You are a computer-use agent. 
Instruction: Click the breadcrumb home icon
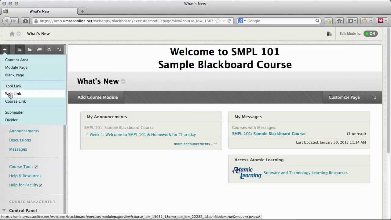point(12,34)
